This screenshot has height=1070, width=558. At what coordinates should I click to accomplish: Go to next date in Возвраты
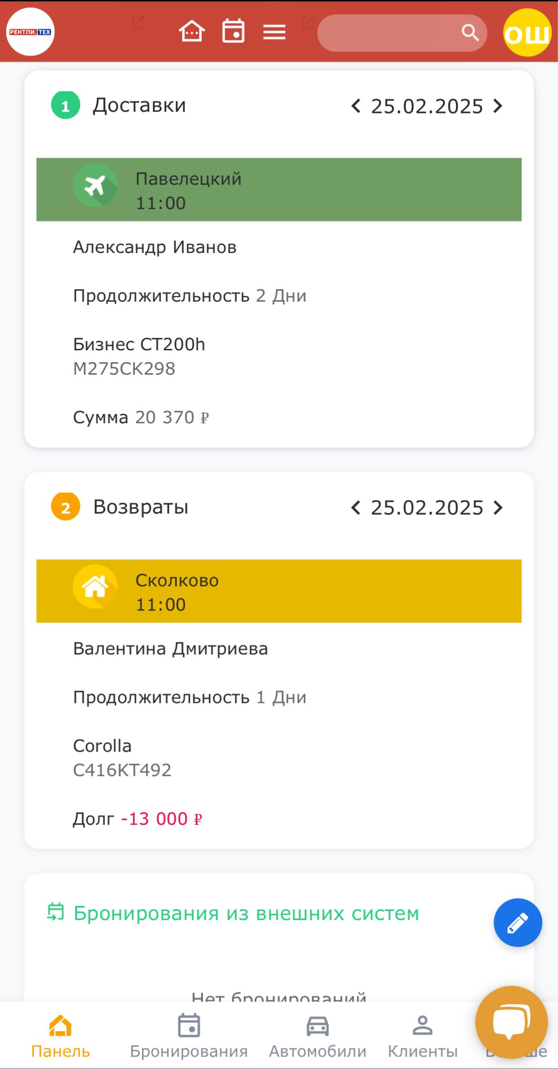[498, 508]
